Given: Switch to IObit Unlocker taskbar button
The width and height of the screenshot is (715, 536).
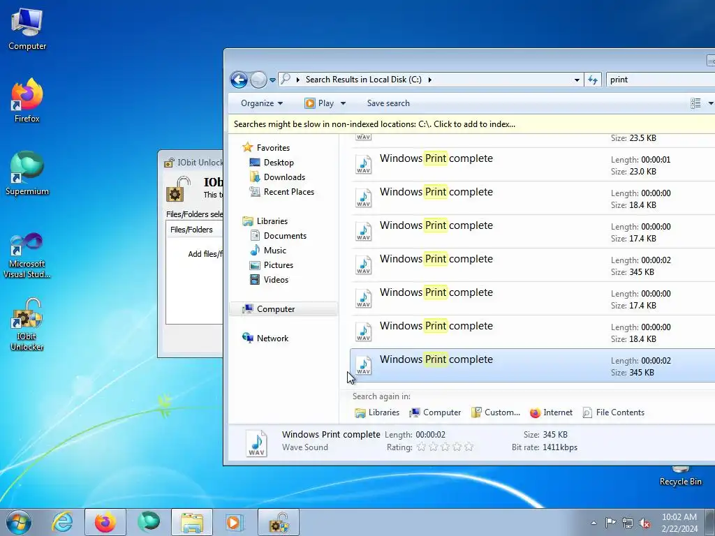Looking at the screenshot, I should point(279,522).
